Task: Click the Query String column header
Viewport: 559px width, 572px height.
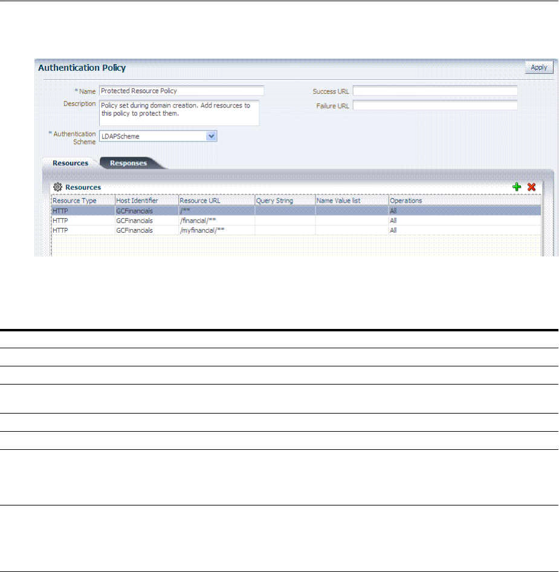Action: [285, 201]
